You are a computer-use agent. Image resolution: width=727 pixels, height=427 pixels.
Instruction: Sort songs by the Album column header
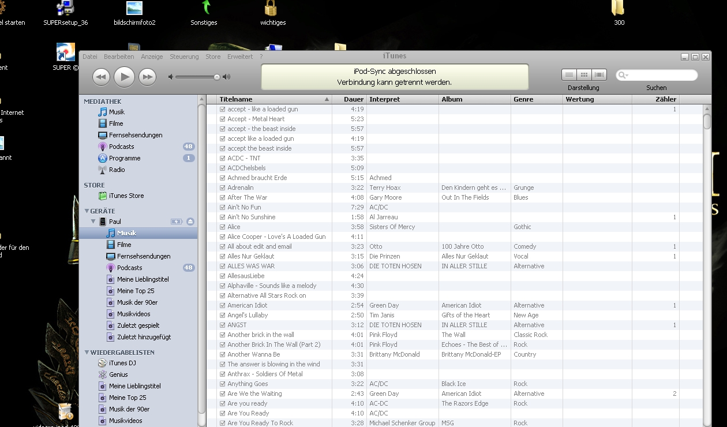click(475, 99)
